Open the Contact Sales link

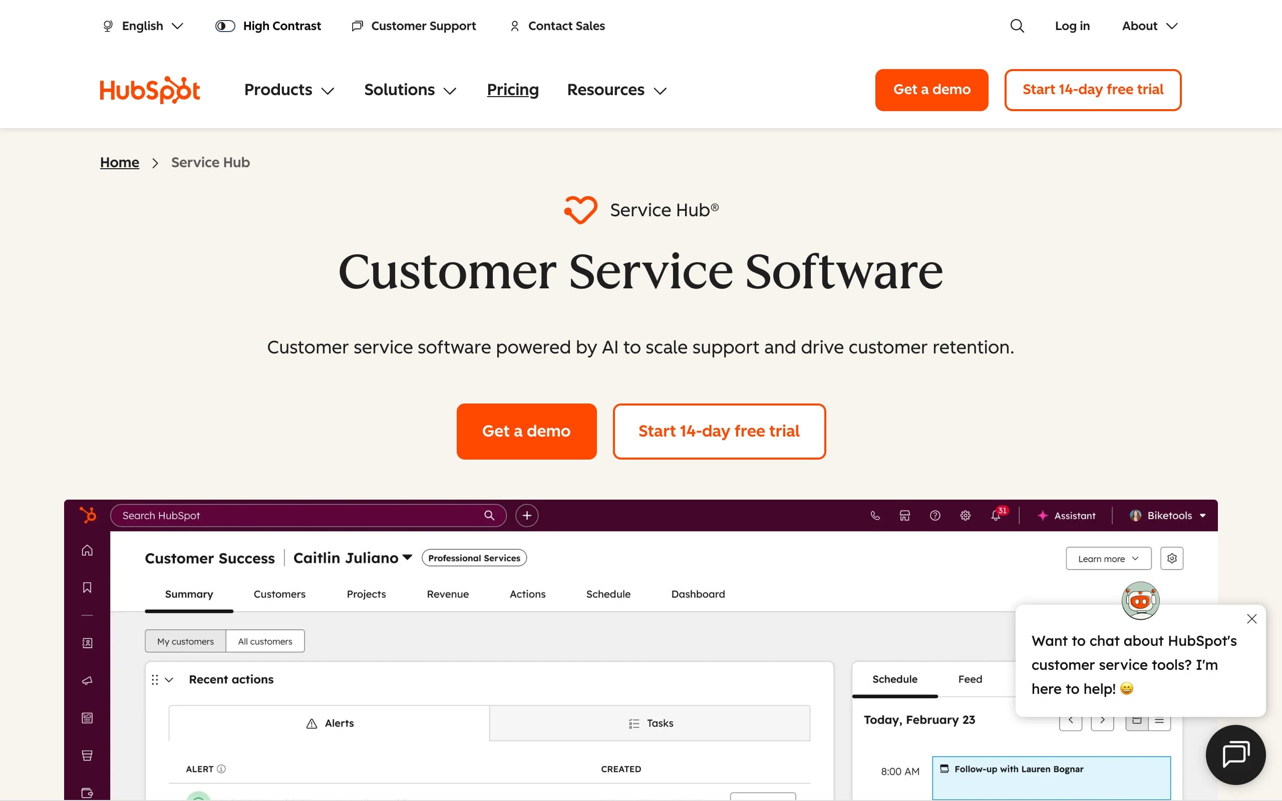[557, 26]
